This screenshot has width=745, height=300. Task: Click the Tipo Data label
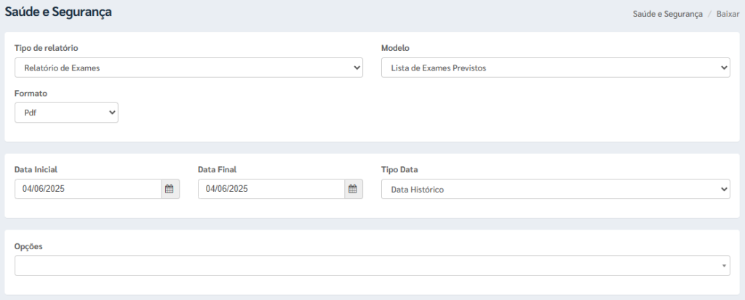click(x=399, y=169)
